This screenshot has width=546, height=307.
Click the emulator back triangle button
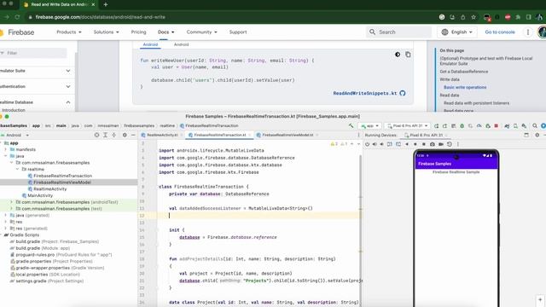tap(407, 144)
